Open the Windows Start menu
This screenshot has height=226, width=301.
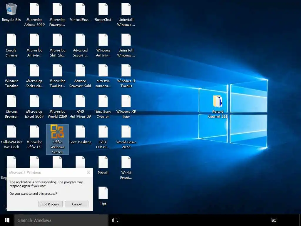pyautogui.click(x=7, y=220)
